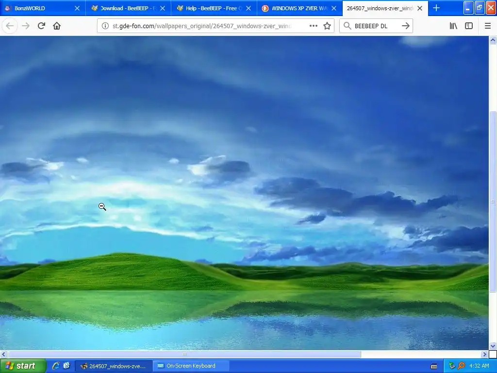Go back with the browser back arrow
The image size is (497, 373).
coord(10,26)
